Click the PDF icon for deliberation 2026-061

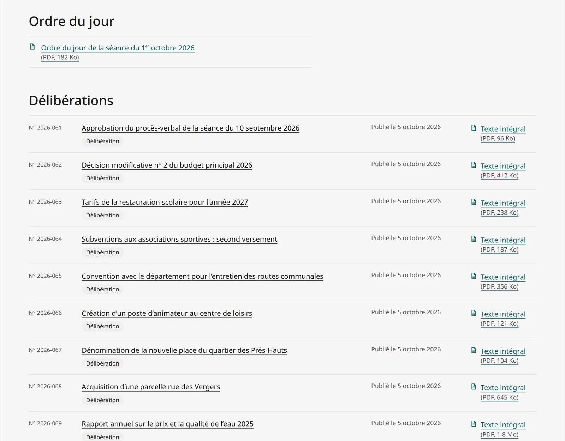(474, 128)
